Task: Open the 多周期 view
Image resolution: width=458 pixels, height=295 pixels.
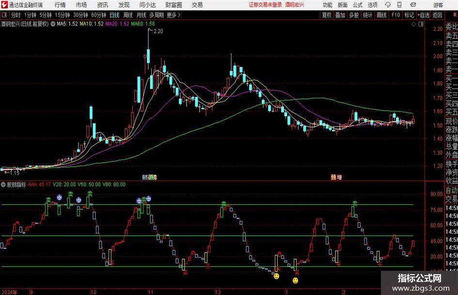Action: [x=157, y=15]
